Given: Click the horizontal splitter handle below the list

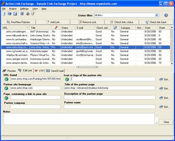Looking at the screenshot, I should (87, 67).
